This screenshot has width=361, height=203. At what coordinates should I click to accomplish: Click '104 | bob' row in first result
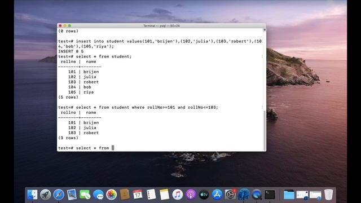click(x=80, y=87)
